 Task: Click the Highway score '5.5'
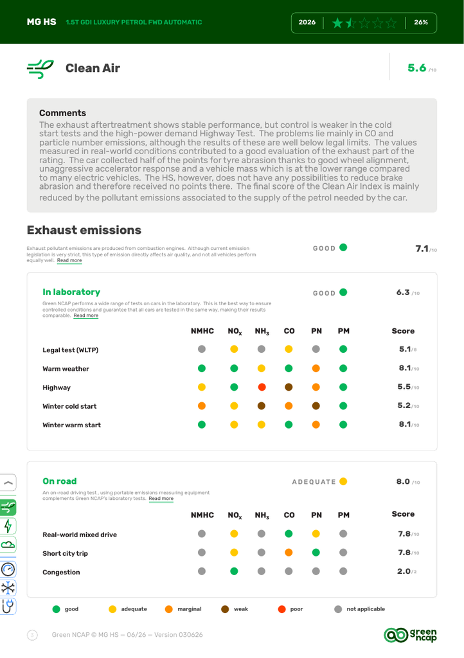404,387
